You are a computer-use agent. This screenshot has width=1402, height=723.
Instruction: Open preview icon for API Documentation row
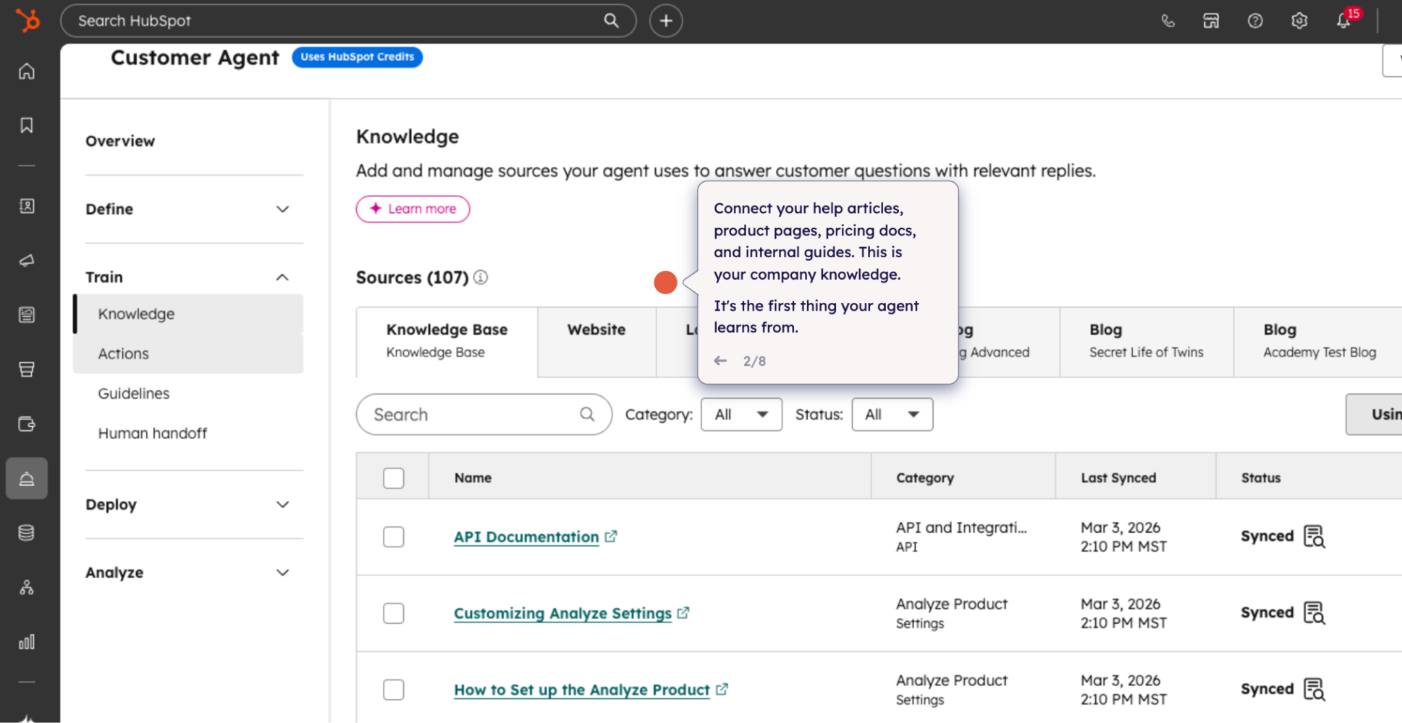[x=1314, y=536]
